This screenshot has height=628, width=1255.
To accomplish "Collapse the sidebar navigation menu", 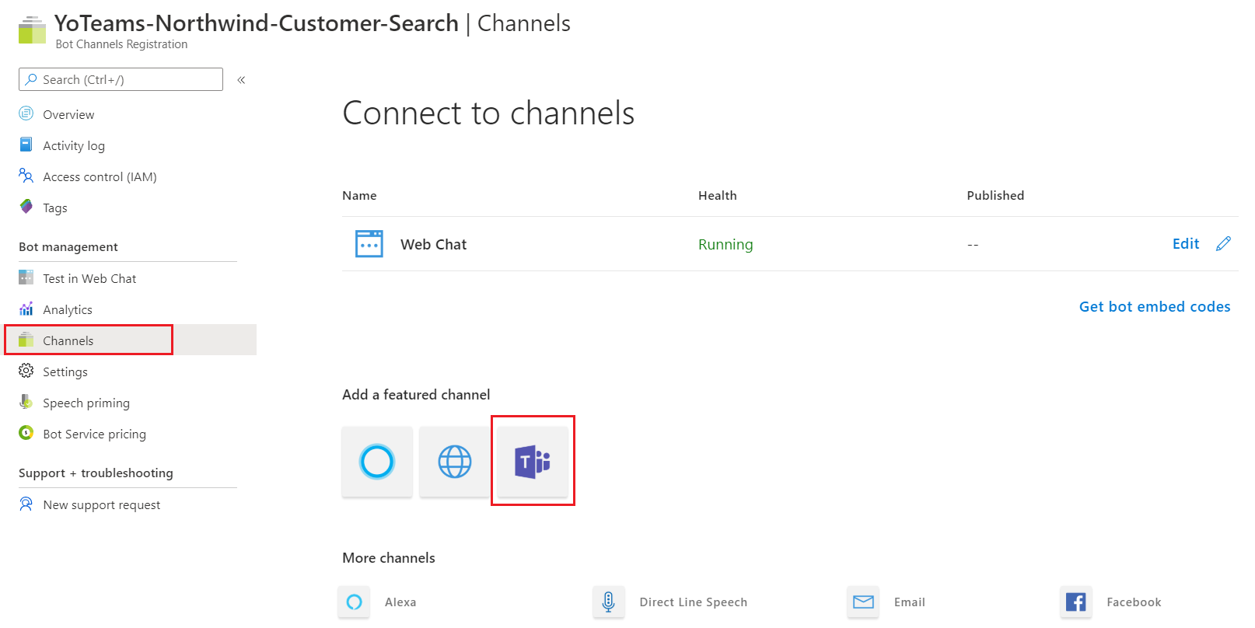I will (x=241, y=80).
